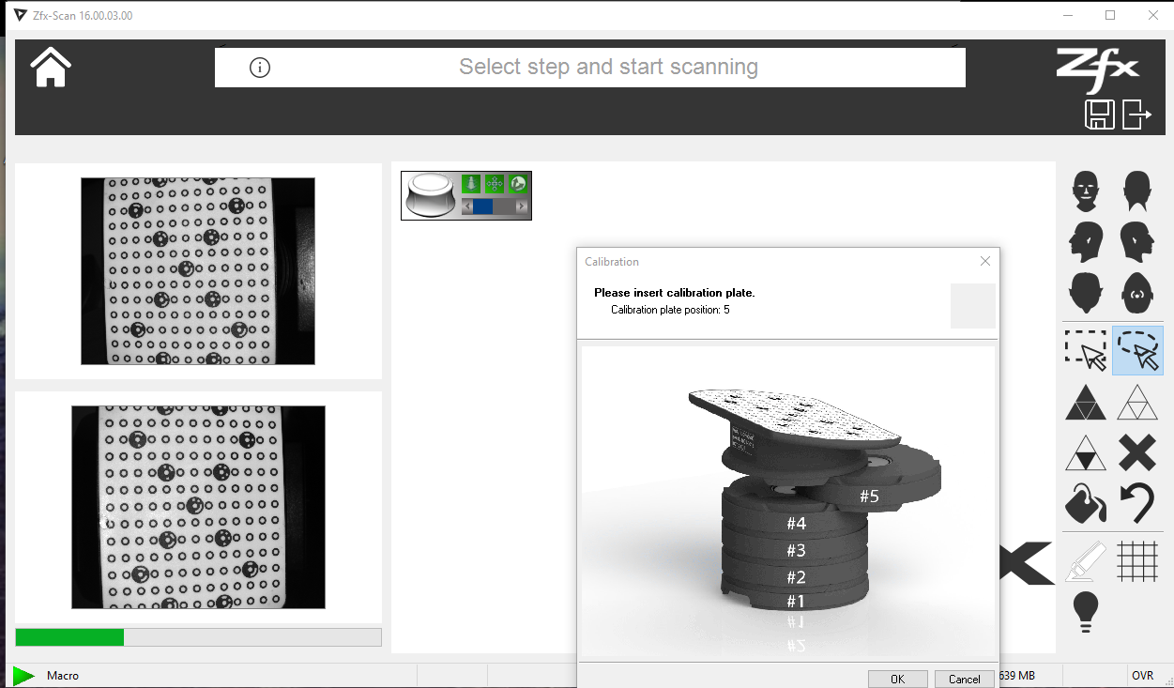Screen dimensions: 1174x688
Task: Click the paint bucket fill icon
Action: [1086, 504]
